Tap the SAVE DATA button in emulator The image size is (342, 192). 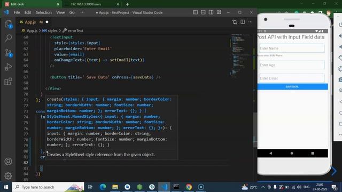(292, 86)
